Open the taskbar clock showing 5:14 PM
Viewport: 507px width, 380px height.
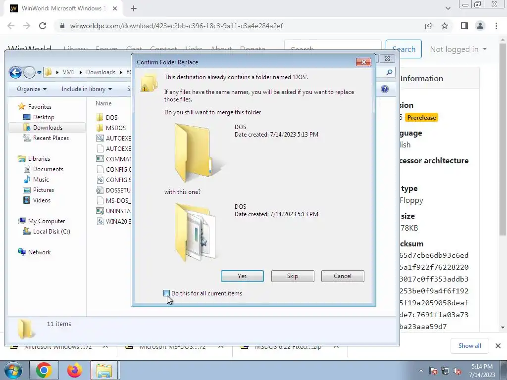482,371
